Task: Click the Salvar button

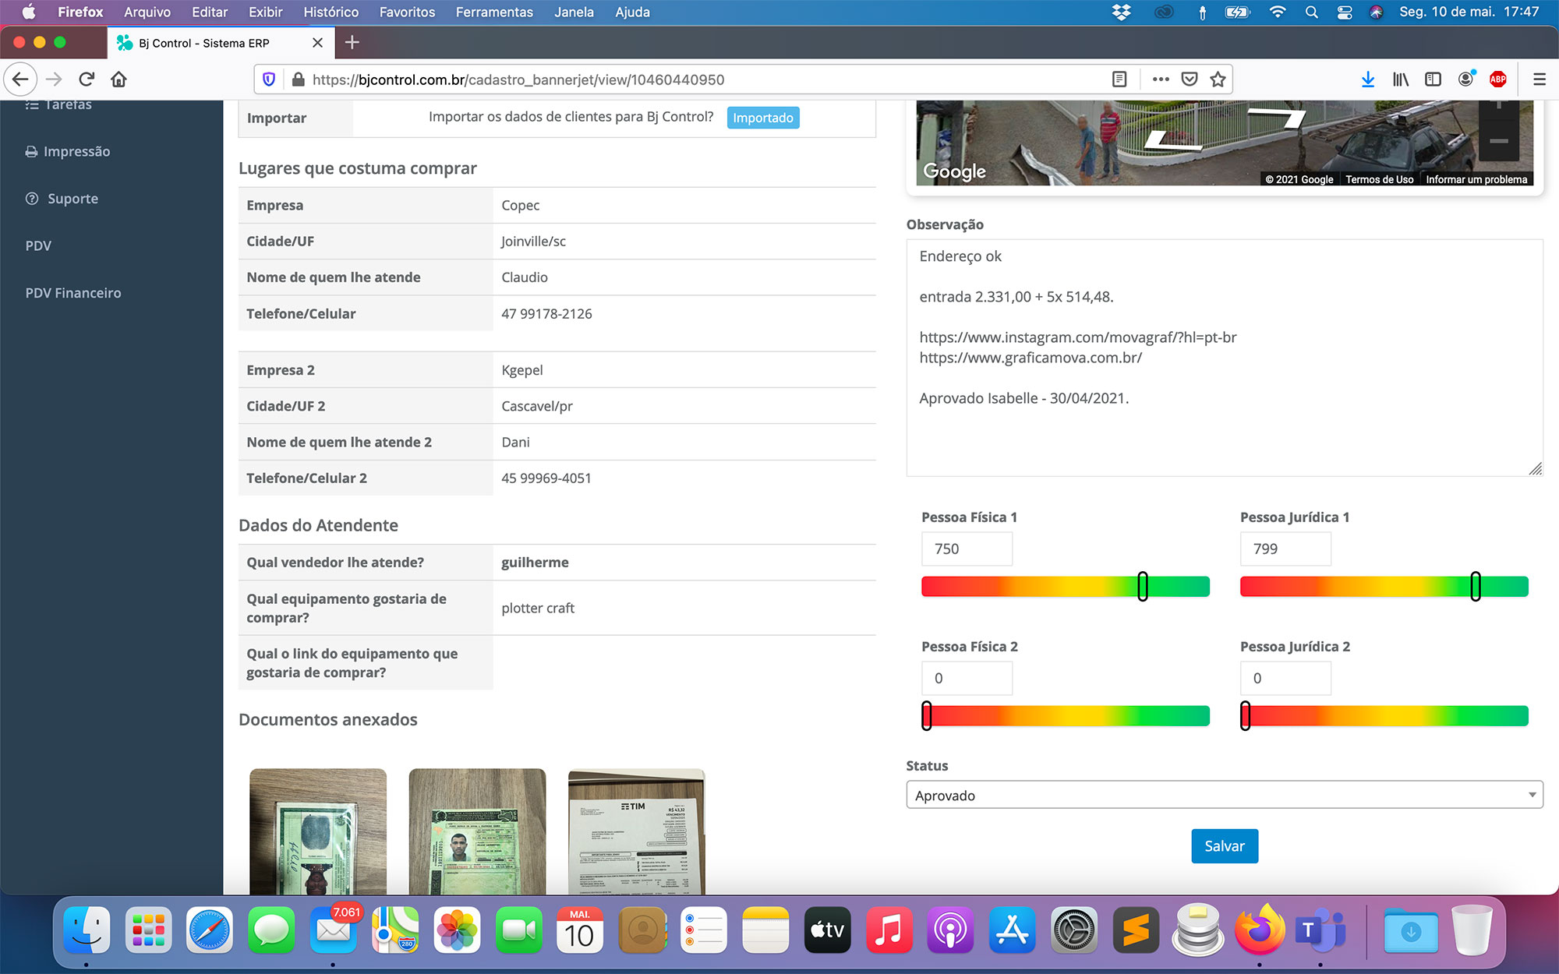Action: pyautogui.click(x=1224, y=846)
